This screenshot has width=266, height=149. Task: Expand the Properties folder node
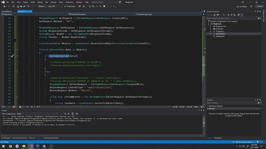[211, 29]
